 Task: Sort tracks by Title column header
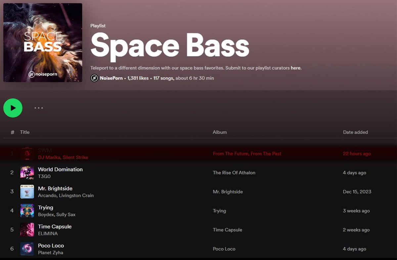(x=25, y=132)
